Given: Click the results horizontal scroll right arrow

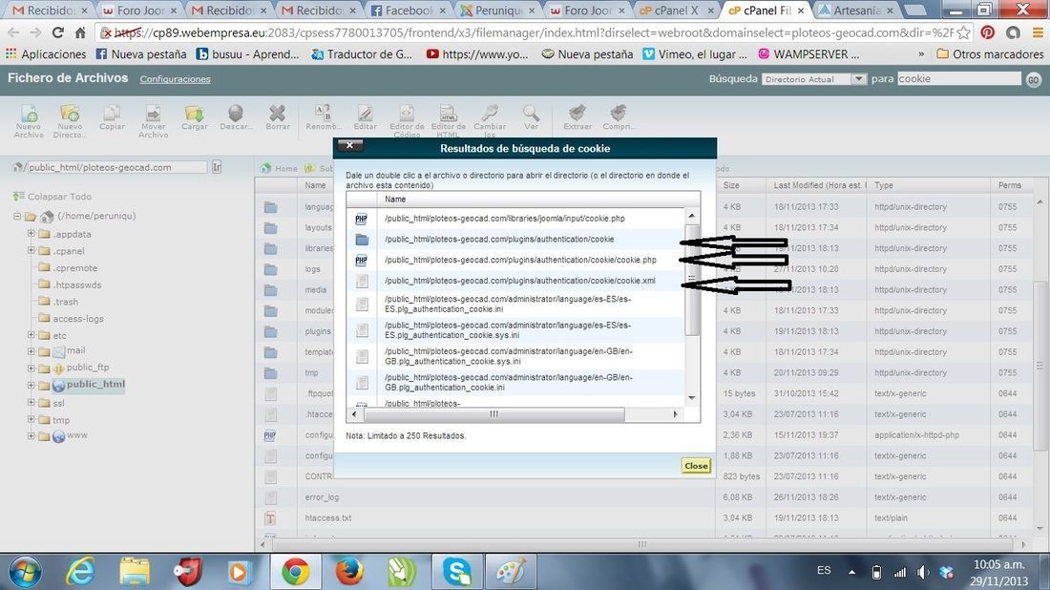Looking at the screenshot, I should point(675,414).
